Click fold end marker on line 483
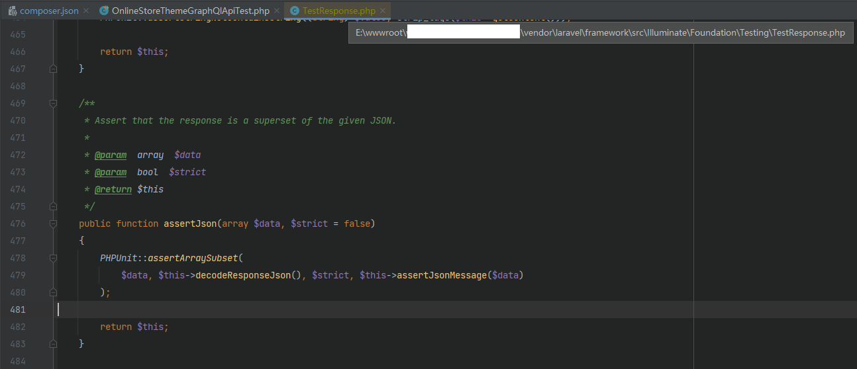Viewport: 857px width, 369px height. 54,344
